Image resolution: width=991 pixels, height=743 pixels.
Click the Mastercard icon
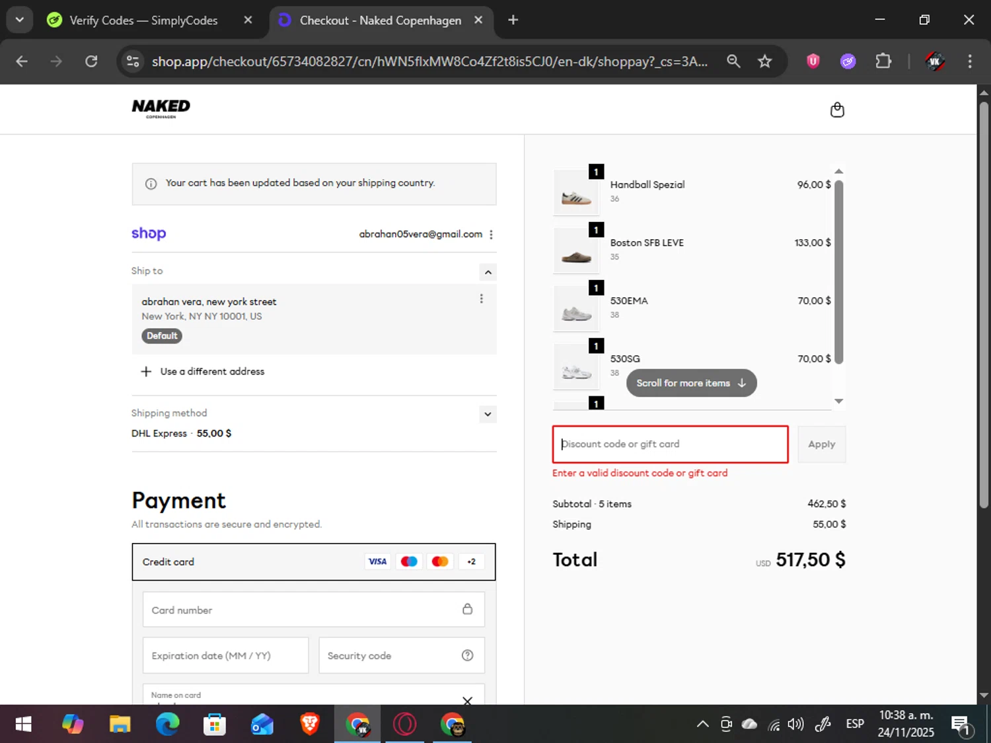[x=439, y=561]
